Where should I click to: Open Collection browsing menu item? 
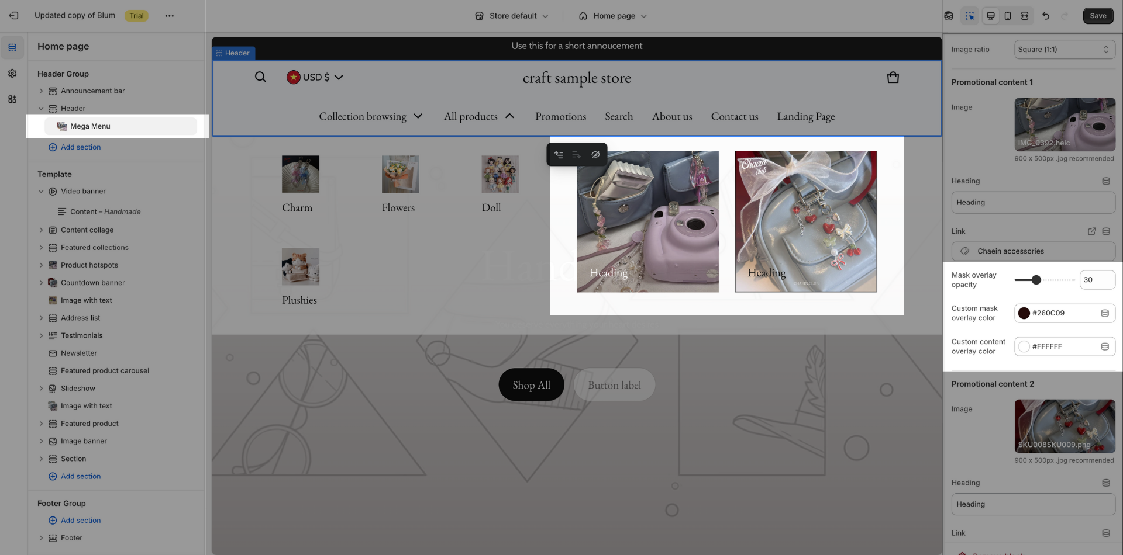tap(371, 116)
